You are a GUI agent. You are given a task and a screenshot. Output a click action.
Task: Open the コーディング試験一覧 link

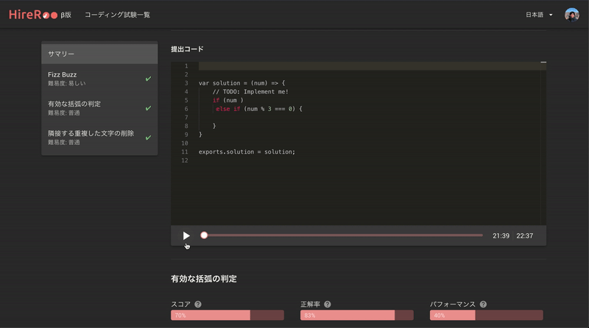click(117, 15)
